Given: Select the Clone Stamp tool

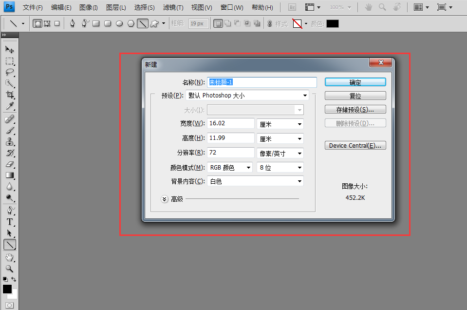Looking at the screenshot, I should (10, 141).
